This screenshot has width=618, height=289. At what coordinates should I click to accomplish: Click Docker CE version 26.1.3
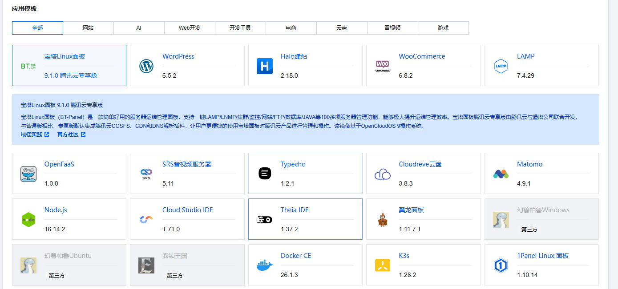[289, 275]
